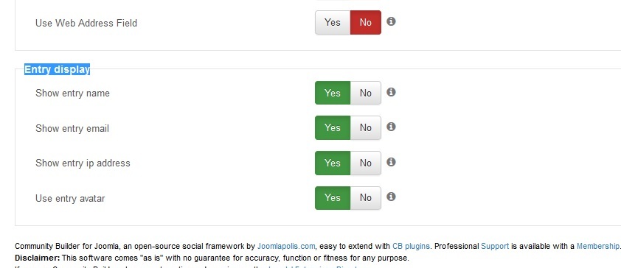Viewport: 621px width, 268px height.
Task: Choose Yes for Show entry ip address
Action: (333, 163)
